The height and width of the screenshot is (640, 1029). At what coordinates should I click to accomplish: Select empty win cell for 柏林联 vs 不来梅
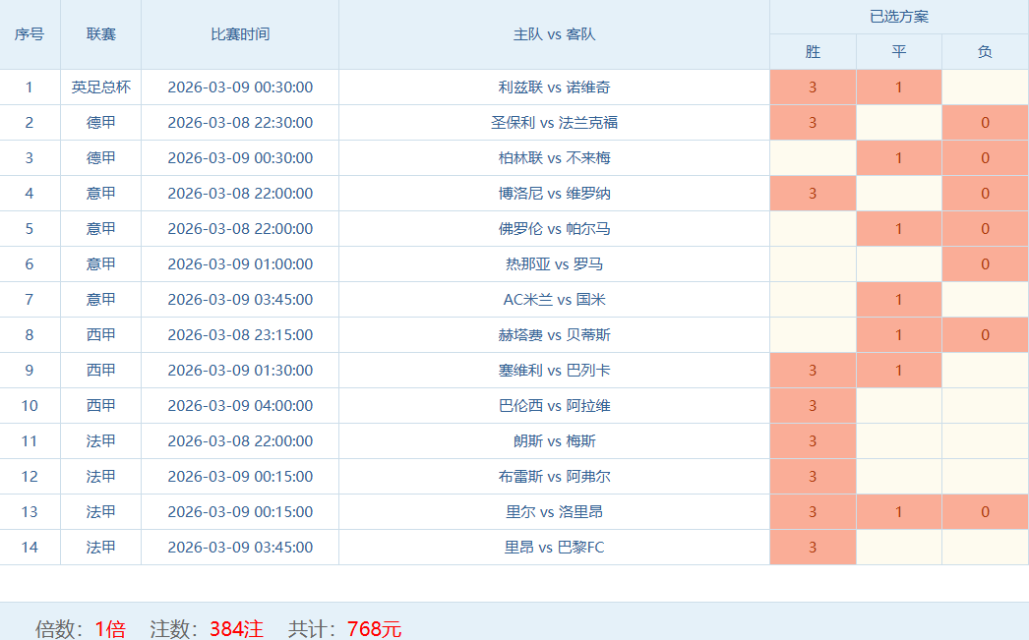tap(813, 158)
